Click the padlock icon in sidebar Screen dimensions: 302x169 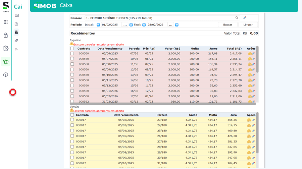tap(6, 35)
